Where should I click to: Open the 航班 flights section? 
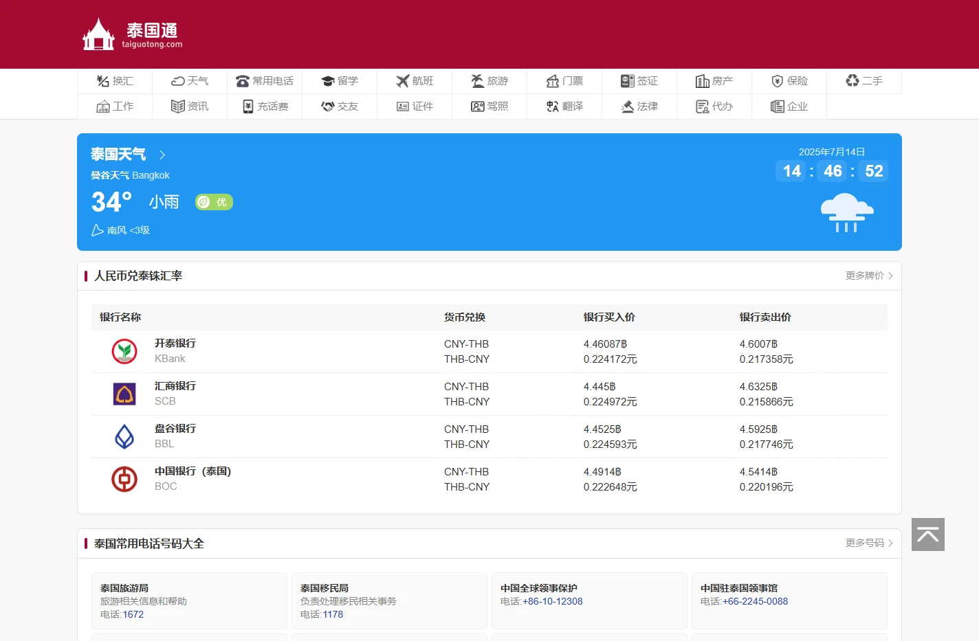[x=415, y=81]
